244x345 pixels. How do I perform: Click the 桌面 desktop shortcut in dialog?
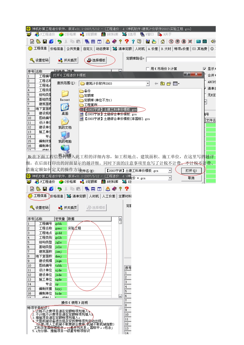click(65, 109)
